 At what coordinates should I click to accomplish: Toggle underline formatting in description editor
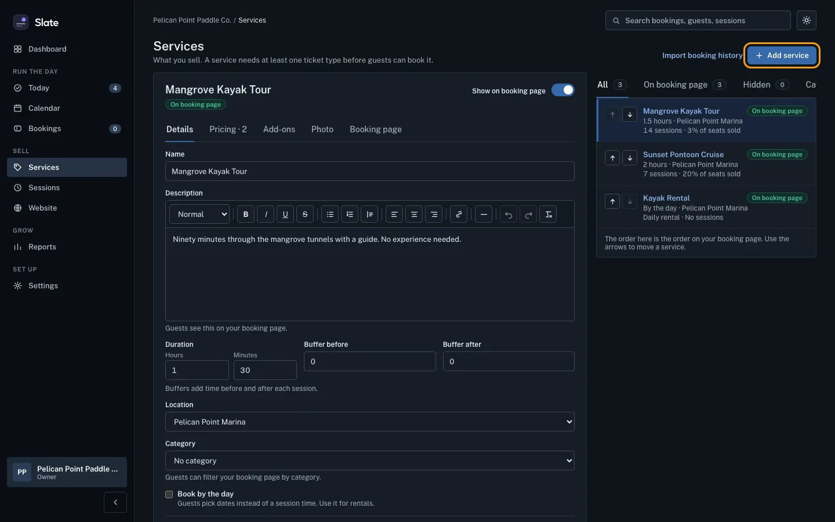tap(285, 214)
